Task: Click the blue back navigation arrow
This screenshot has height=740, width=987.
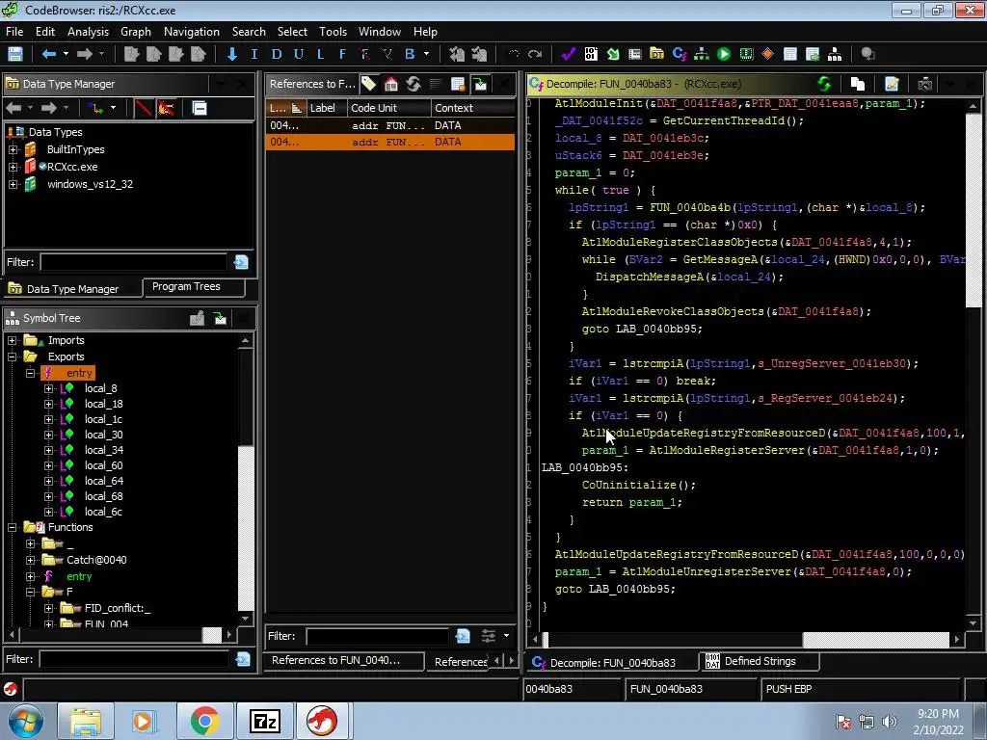Action: tap(48, 54)
